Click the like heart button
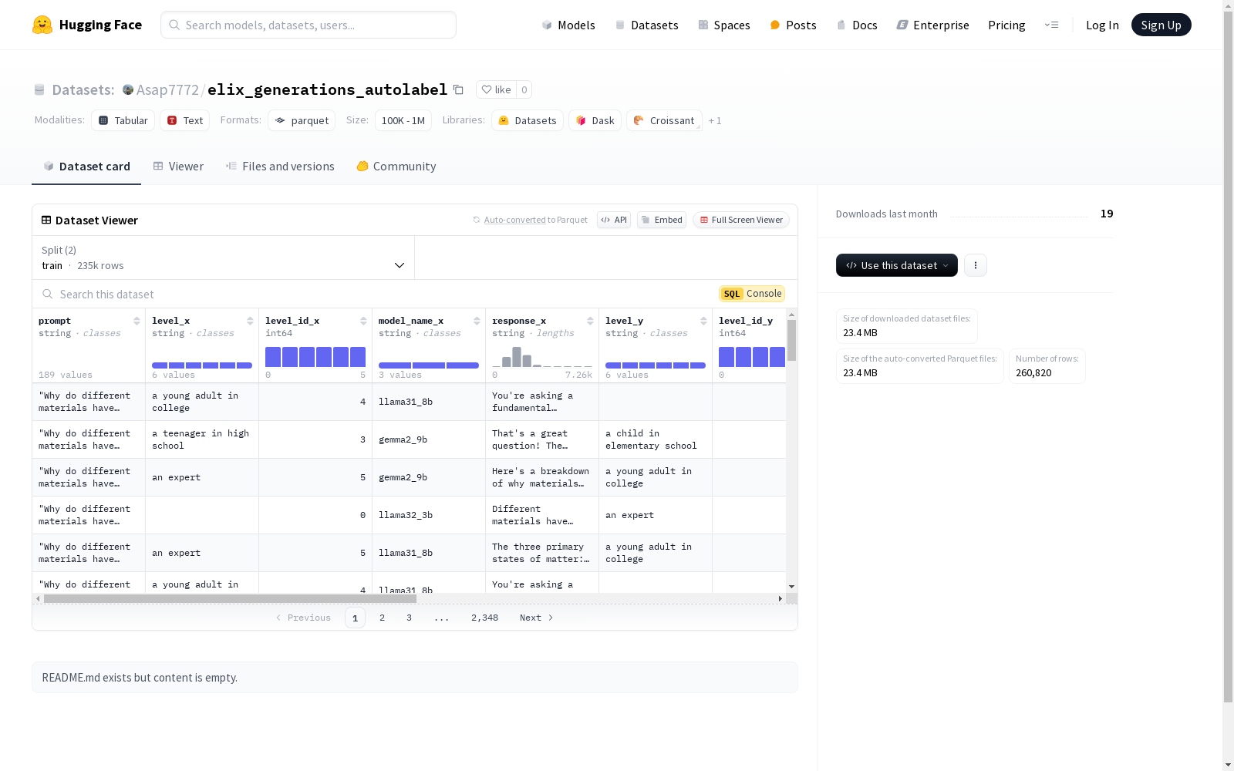Viewport: 1234px width, 771px height. 496,89
